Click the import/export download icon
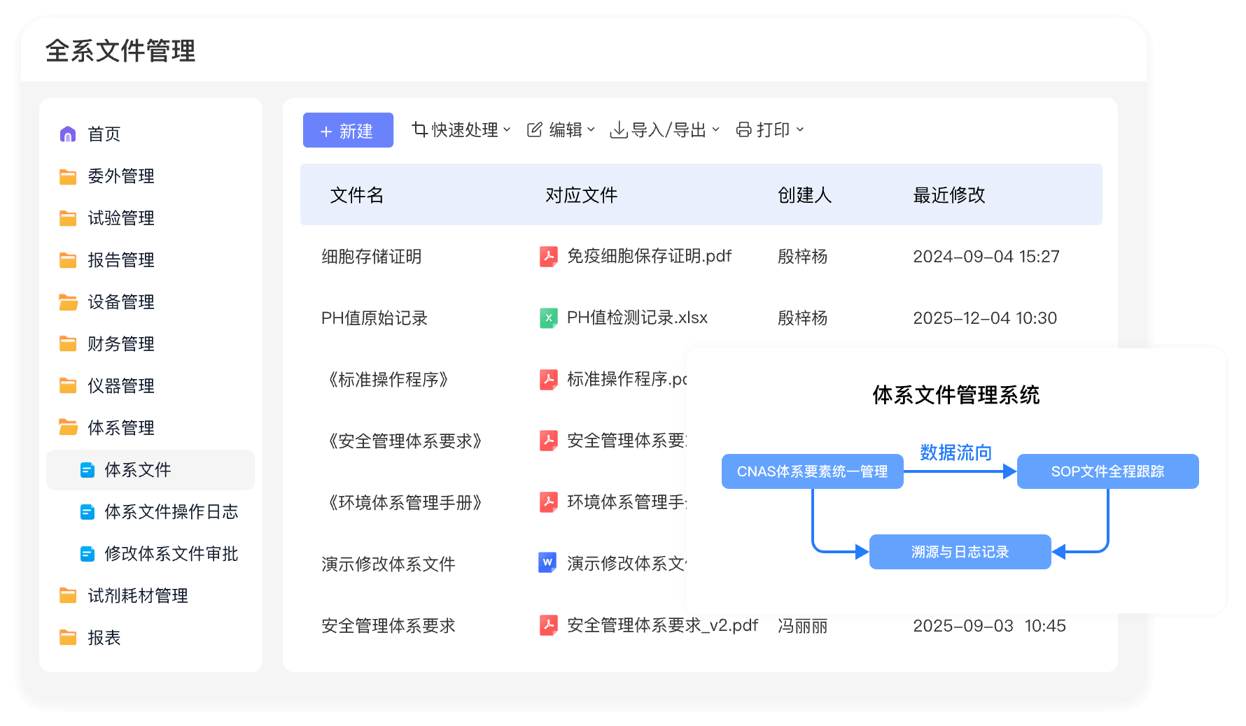 619,130
